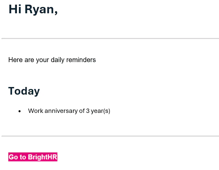This screenshot has height=170, width=219.
Task: Click the Today section heading
Action: click(x=24, y=91)
